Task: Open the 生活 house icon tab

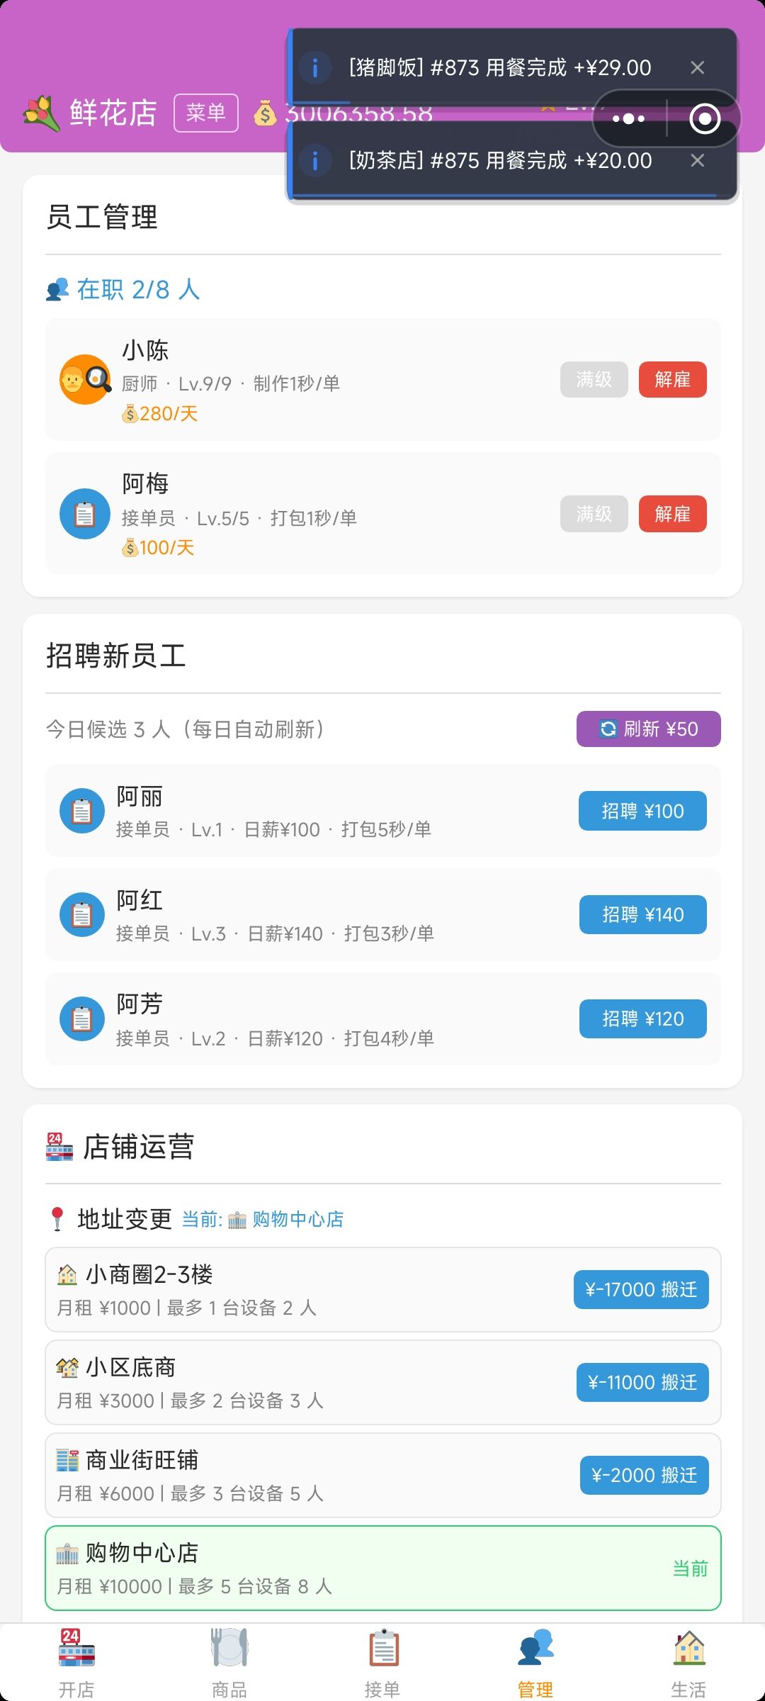Action: coord(688,1648)
